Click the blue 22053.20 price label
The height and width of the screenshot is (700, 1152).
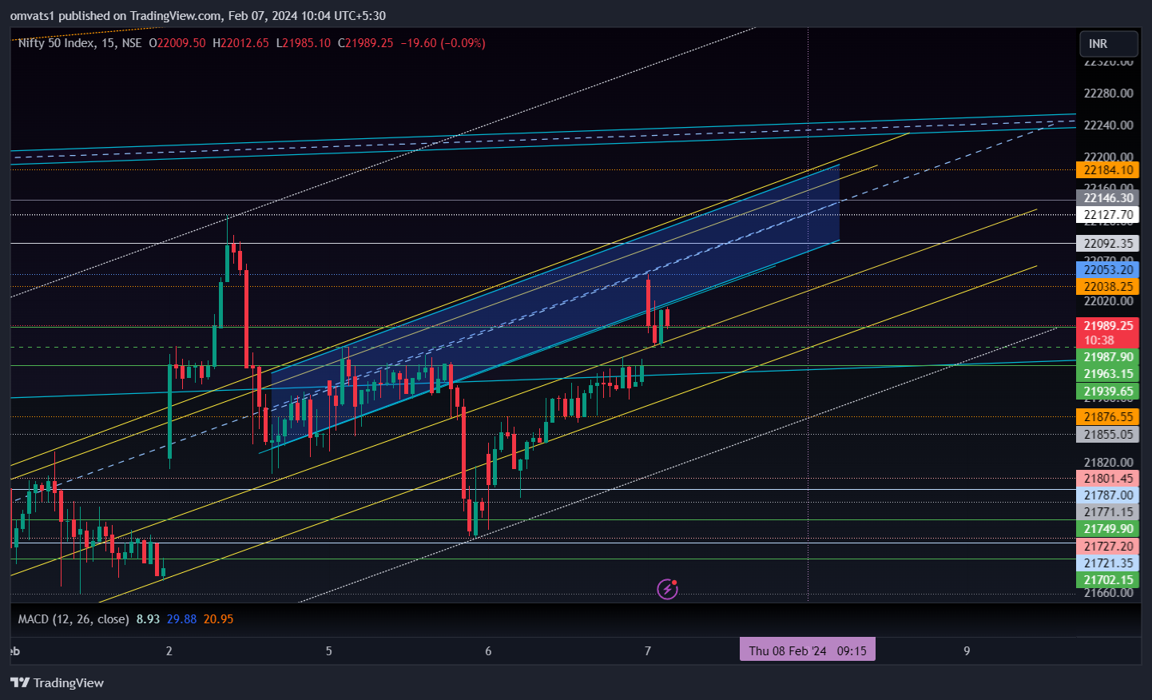(x=1108, y=270)
